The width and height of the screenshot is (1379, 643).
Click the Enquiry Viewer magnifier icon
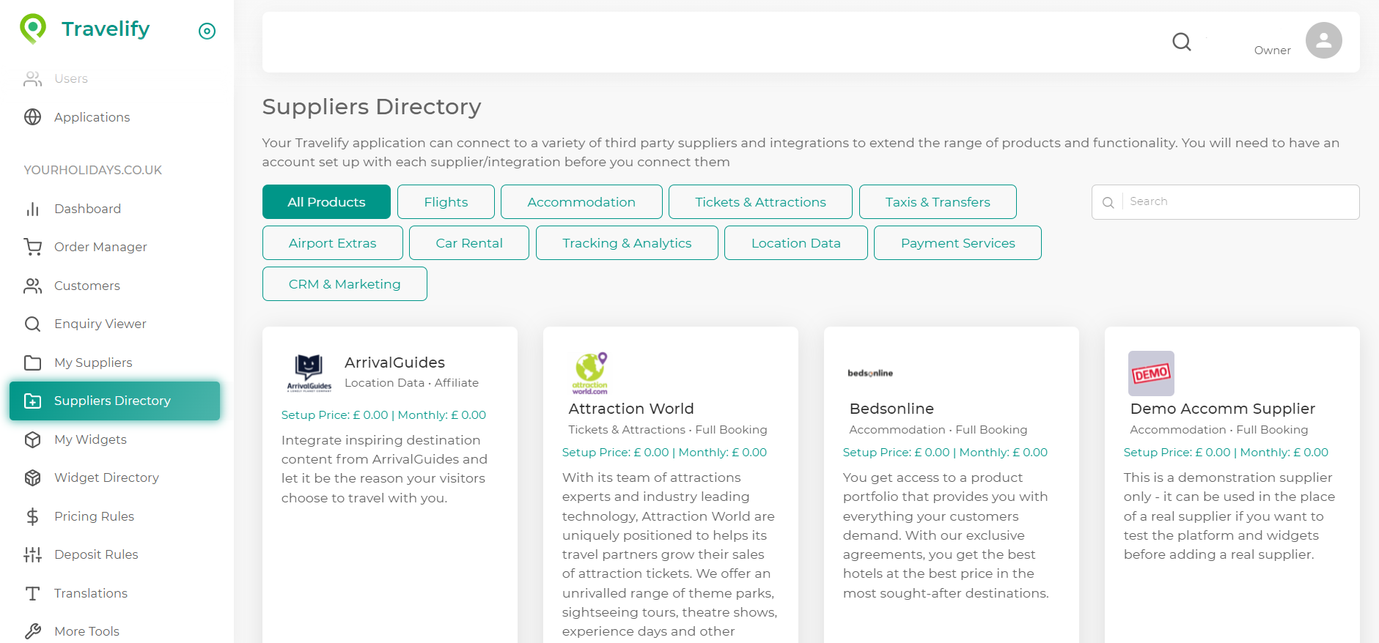click(x=32, y=324)
